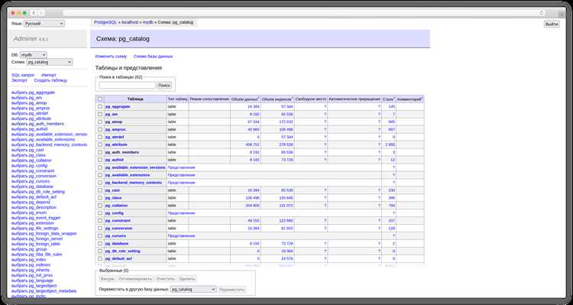Select выбрать pg_largeobject_metadata in the sidebar
Image resolution: width=573 pixels, height=305 pixels.
click(44, 291)
